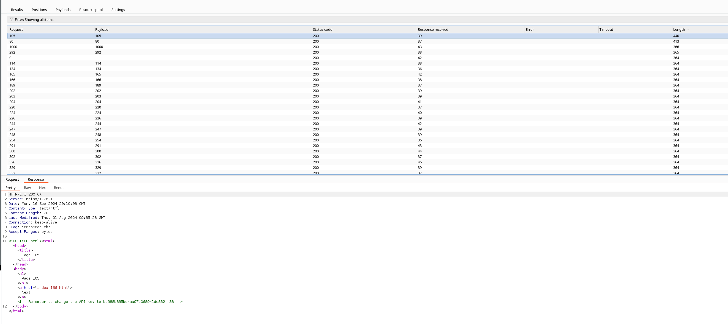728x324 pixels.
Task: Switch to the Request message tab
Action: (12, 179)
